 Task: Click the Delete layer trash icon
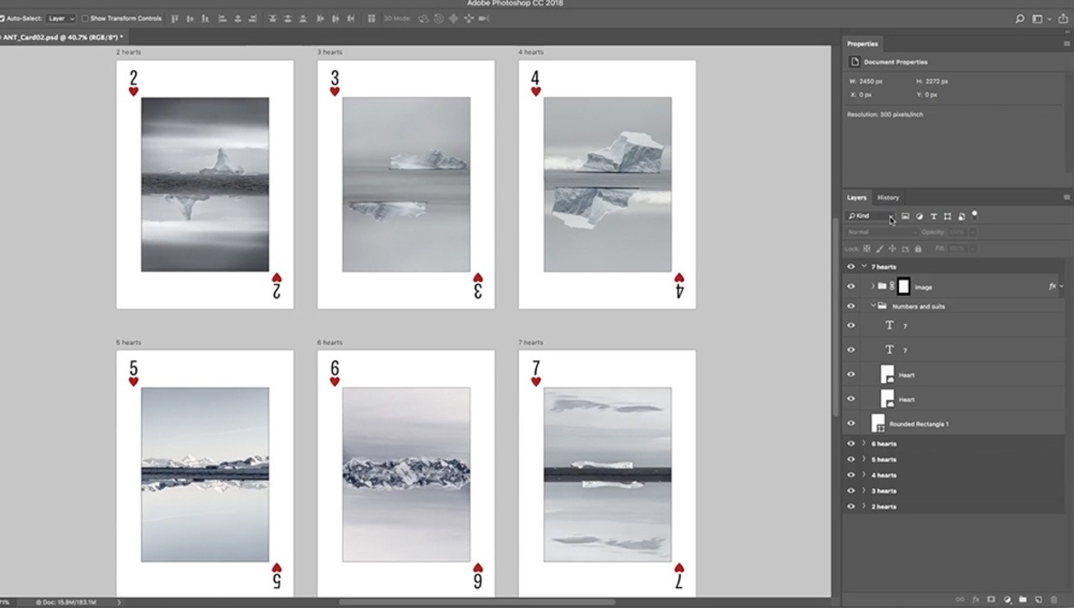[x=1053, y=599]
